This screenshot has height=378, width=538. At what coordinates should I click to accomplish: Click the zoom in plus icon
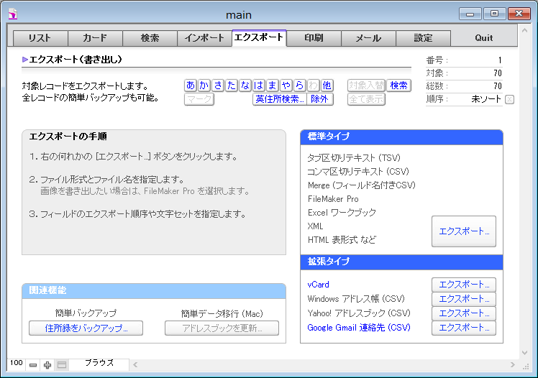(47, 365)
